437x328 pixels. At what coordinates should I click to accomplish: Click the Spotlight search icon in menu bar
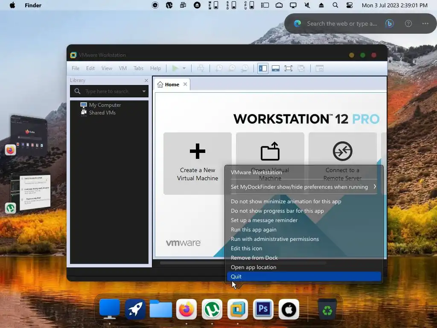point(335,5)
